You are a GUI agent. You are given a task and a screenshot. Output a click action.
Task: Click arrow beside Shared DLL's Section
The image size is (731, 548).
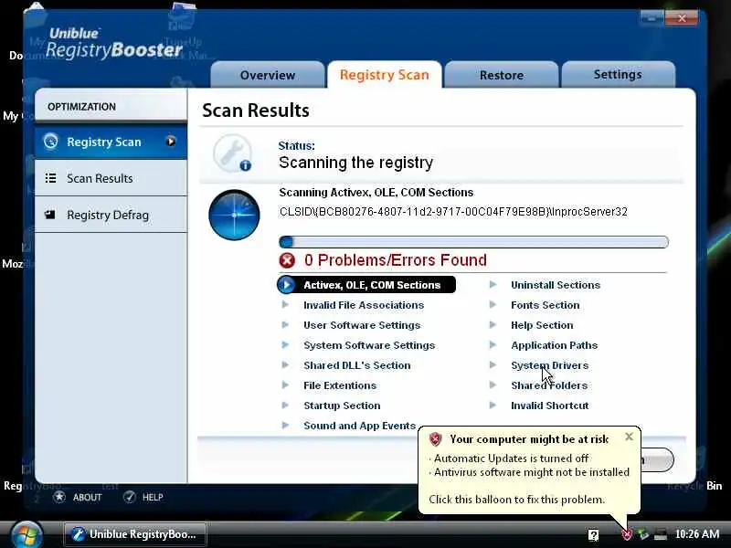pos(285,364)
